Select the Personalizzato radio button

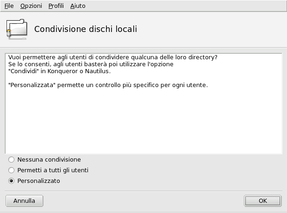click(12, 181)
